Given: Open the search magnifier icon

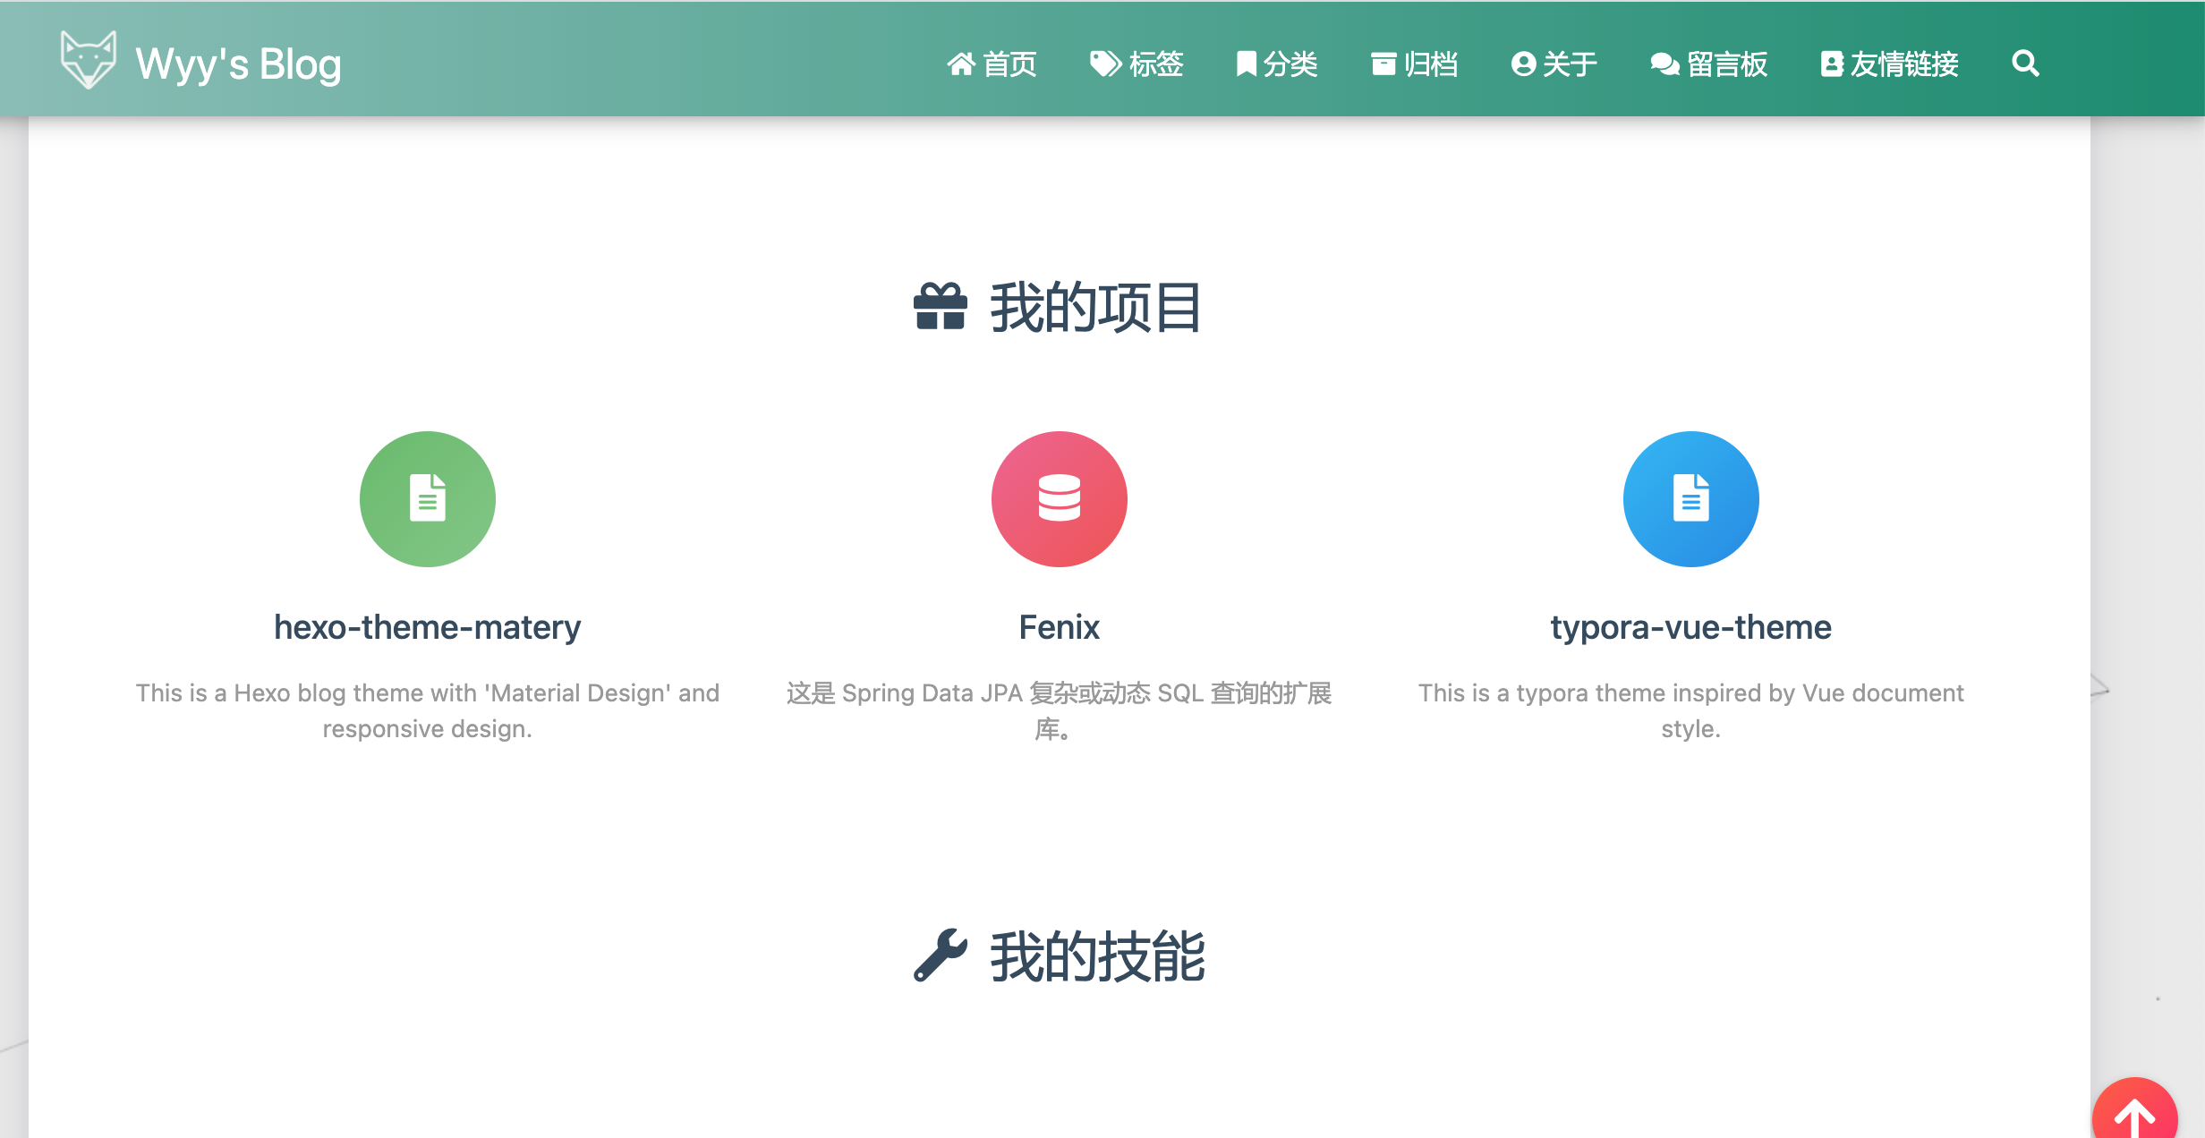Looking at the screenshot, I should (2025, 64).
